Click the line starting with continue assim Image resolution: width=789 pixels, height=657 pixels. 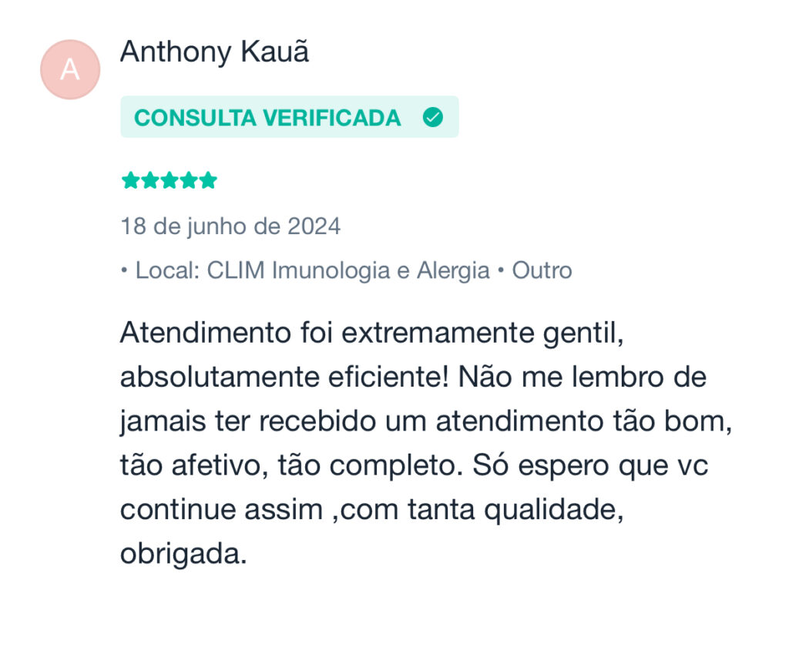click(372, 510)
